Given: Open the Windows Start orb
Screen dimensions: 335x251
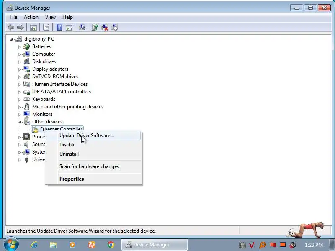Looking at the screenshot, I should point(11,244).
